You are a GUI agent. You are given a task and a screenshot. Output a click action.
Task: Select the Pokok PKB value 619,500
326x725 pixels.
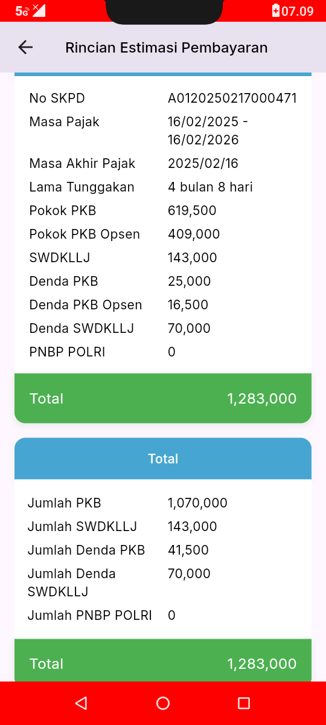[x=192, y=211]
